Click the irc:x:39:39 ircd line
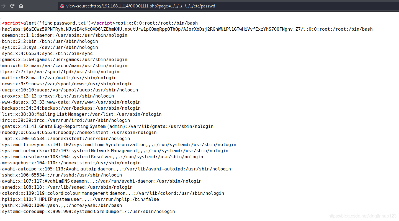This screenshot has height=221, width=399. 66,120
